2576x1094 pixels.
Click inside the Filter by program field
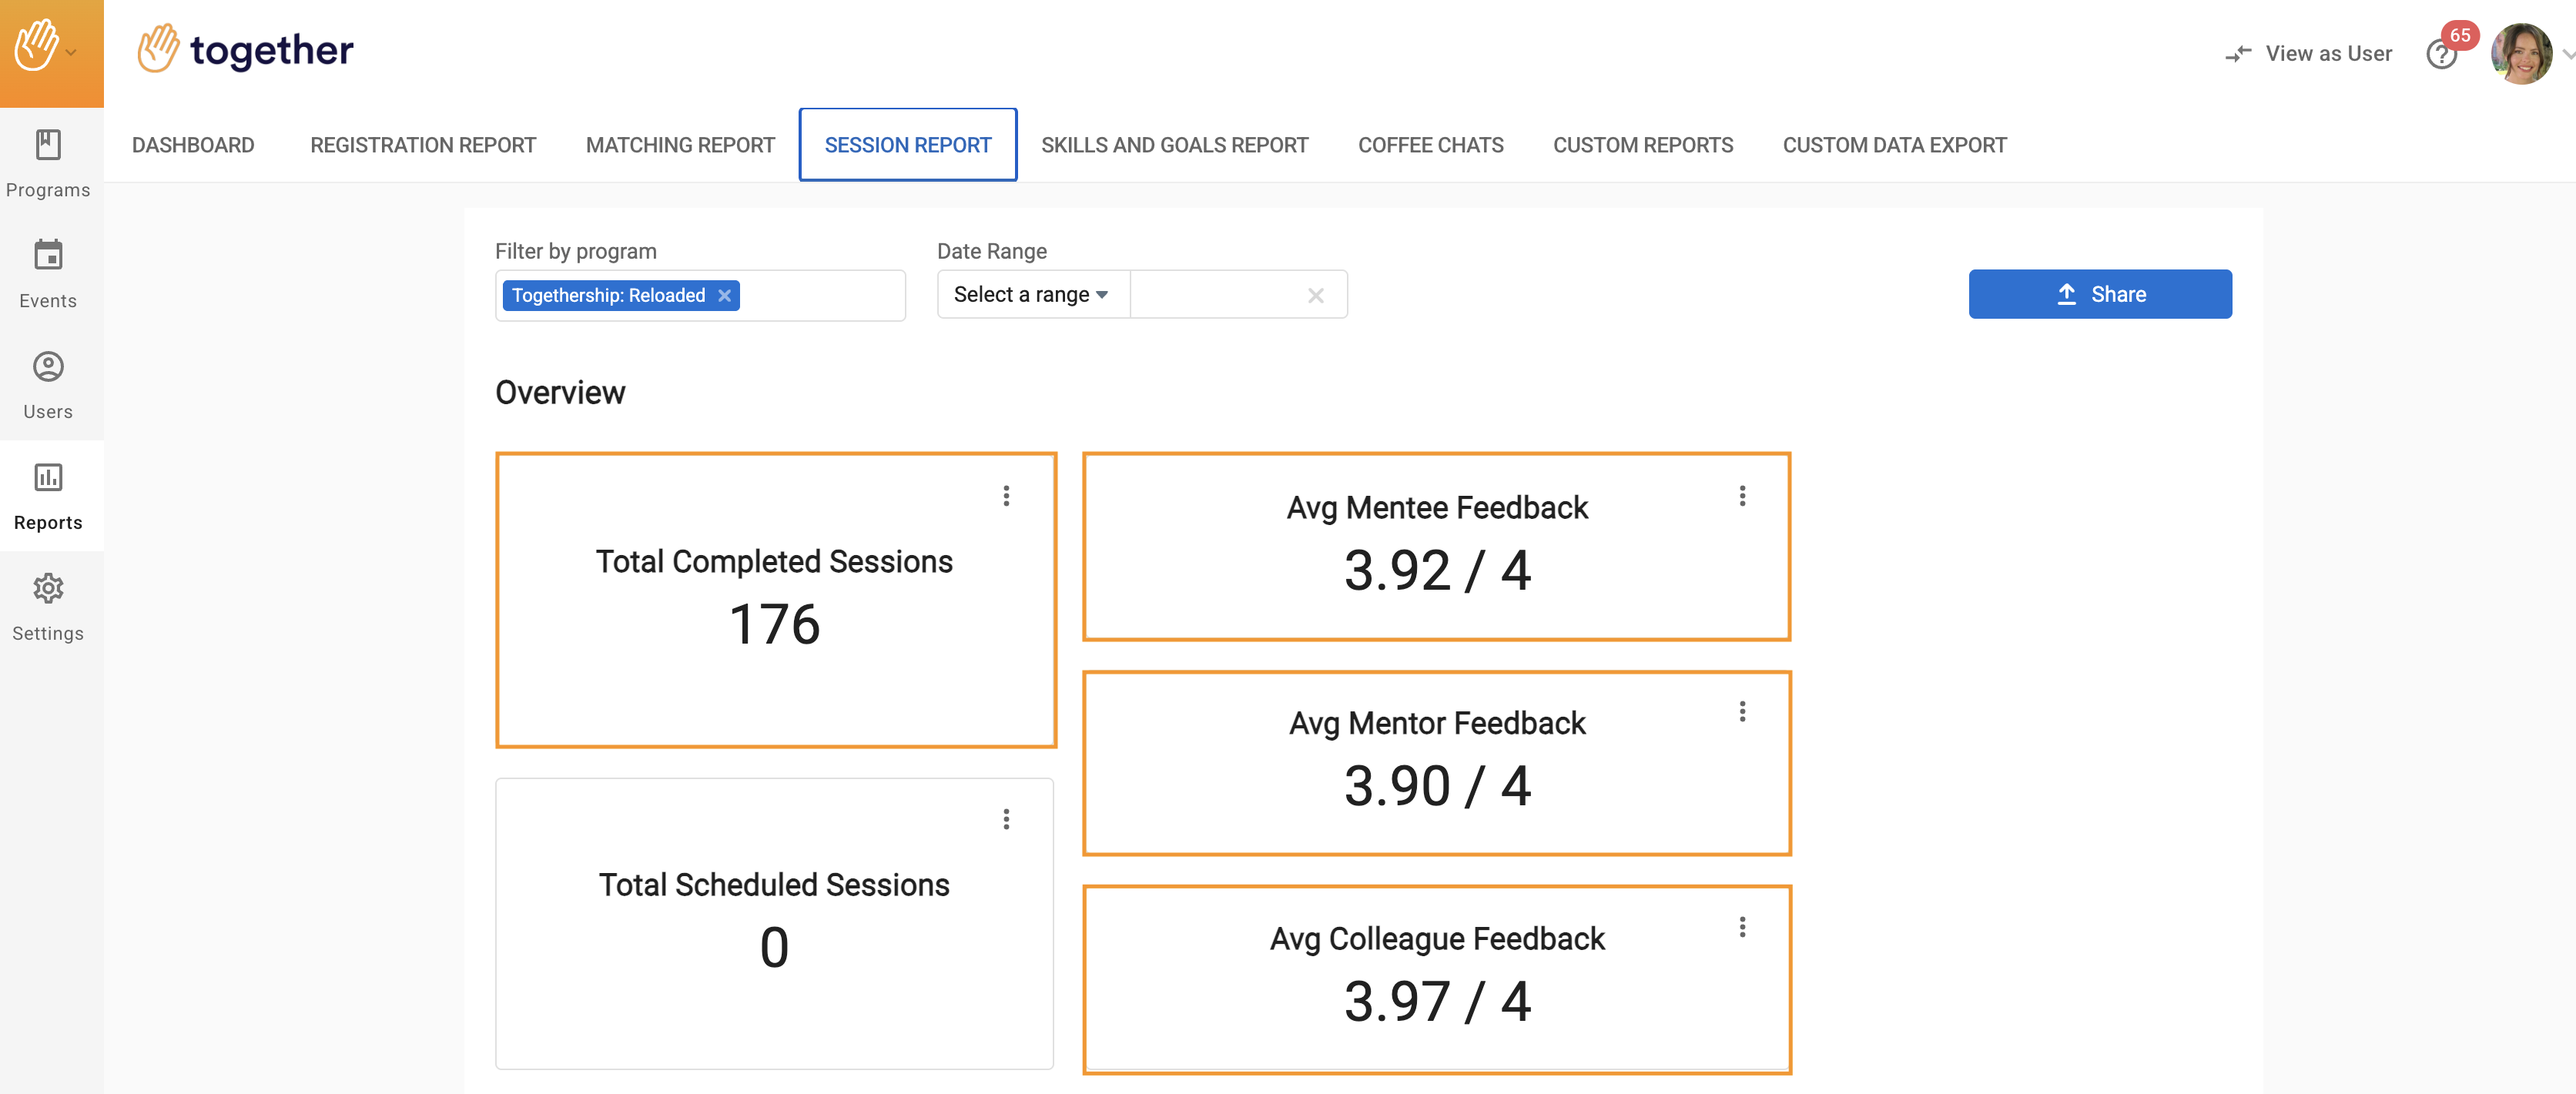click(820, 296)
